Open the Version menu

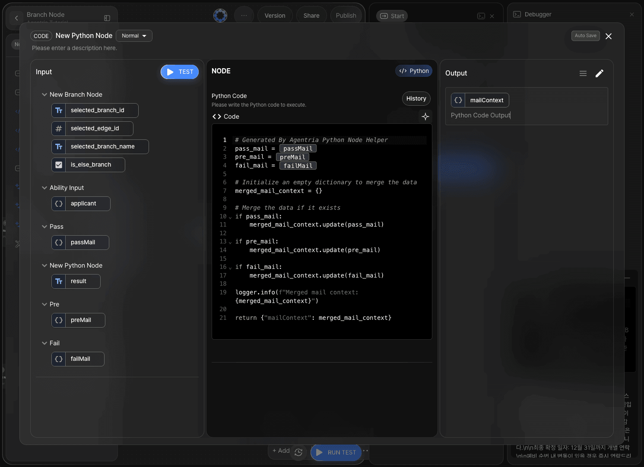click(275, 16)
